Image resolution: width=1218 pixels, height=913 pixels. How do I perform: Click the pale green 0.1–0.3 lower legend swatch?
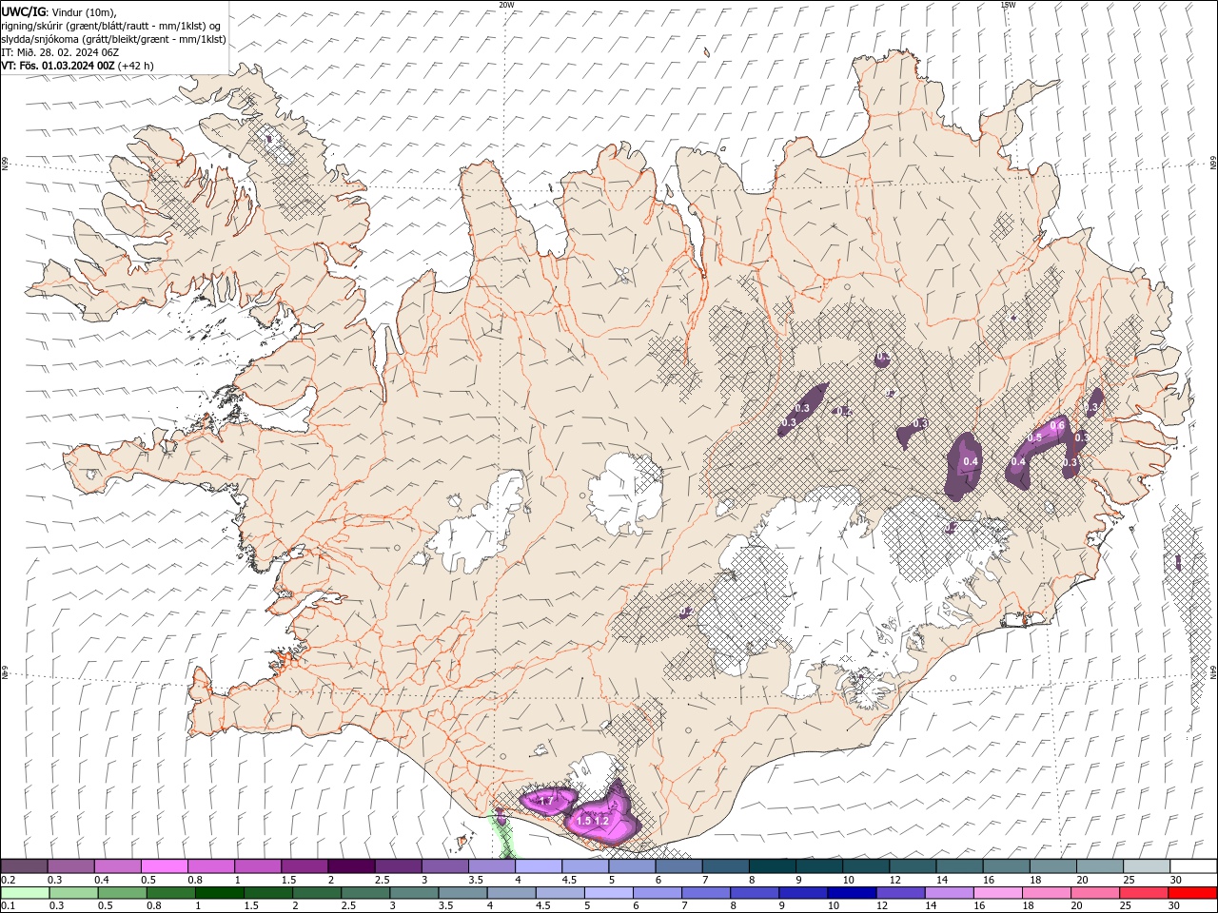coord(25,893)
